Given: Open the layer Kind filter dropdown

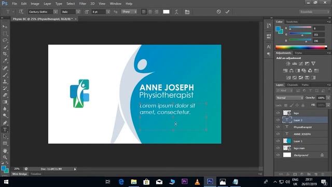Looking at the screenshot, I should 284,90.
